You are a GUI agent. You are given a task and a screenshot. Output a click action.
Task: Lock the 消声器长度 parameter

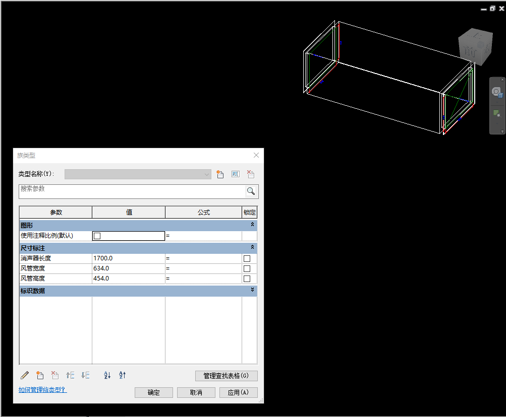[247, 258]
